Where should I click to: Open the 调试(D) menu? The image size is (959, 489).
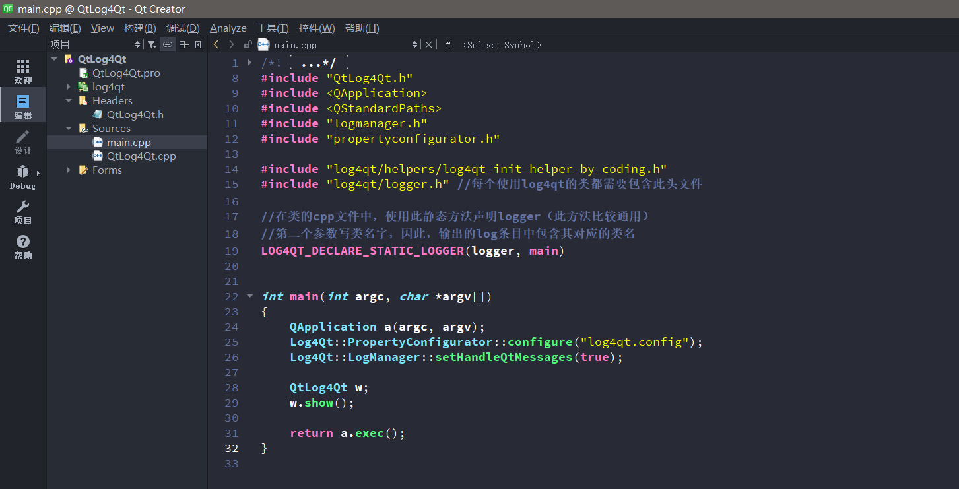point(183,28)
